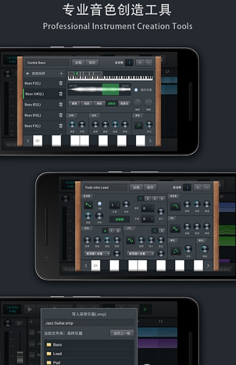Move the synth keyboard left with the arrow
The width and height of the screenshot is (236, 365).
coord(86,266)
